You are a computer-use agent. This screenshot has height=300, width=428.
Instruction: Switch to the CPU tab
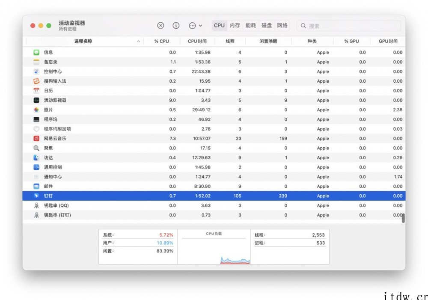point(219,25)
